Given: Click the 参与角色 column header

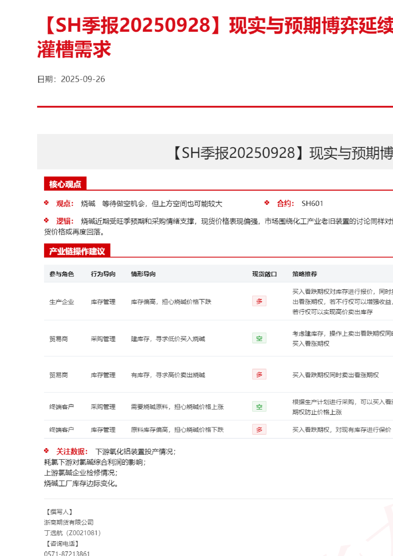Looking at the screenshot, I should (x=62, y=274).
